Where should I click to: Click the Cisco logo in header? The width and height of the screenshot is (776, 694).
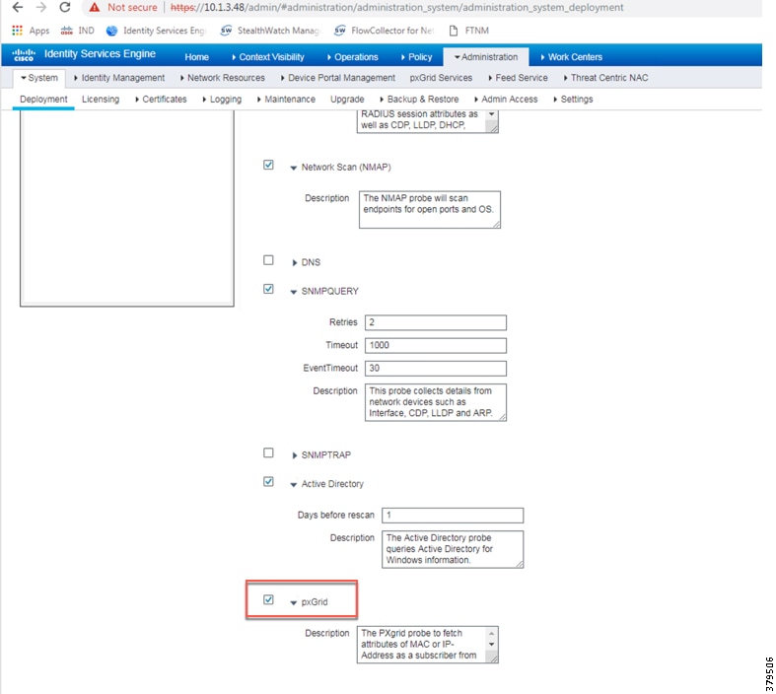[24, 54]
